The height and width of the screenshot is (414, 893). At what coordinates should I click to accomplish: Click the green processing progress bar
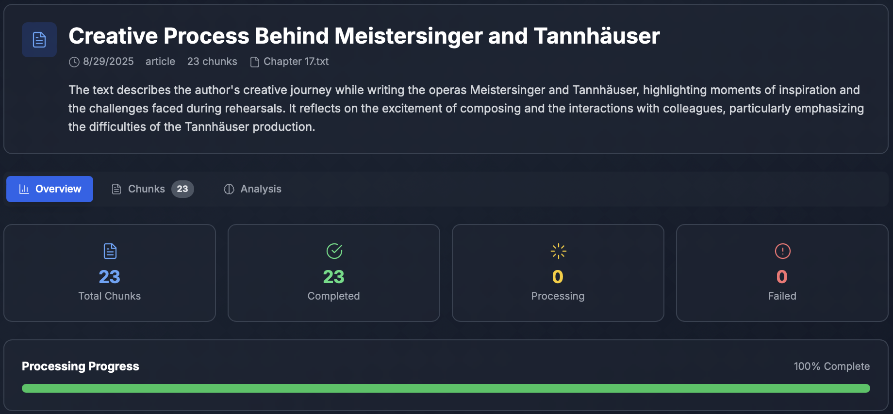pos(446,388)
